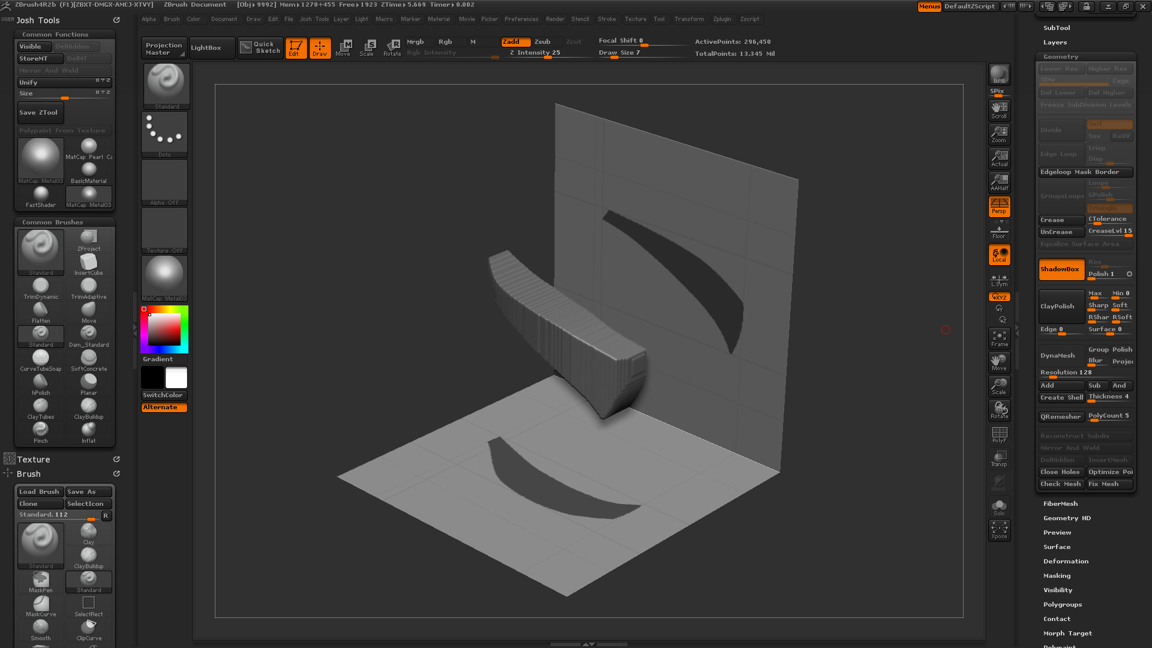
Task: Open the Zplugin menu
Action: pos(722,19)
